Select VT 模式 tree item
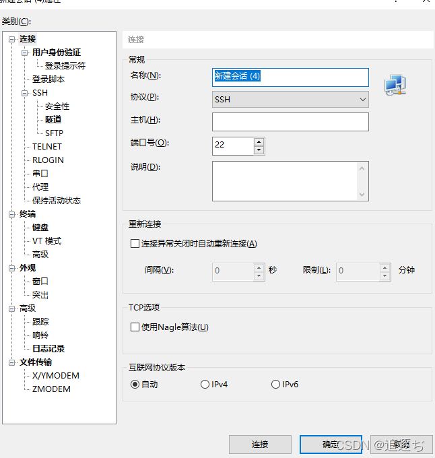This screenshot has width=435, height=458. click(x=46, y=240)
